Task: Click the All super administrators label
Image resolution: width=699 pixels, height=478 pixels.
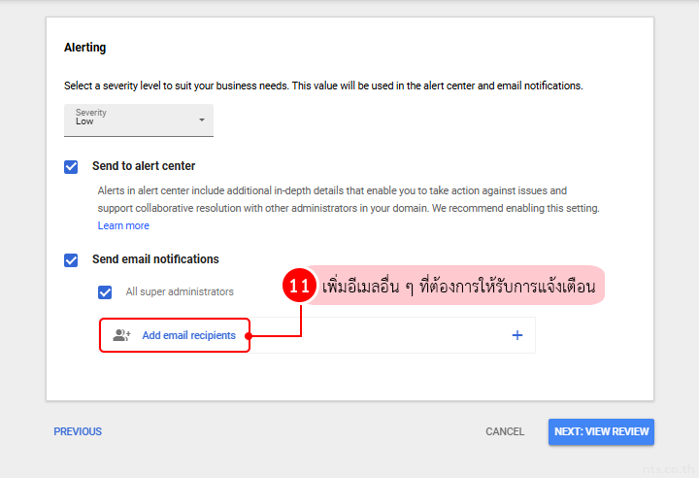Action: (180, 291)
